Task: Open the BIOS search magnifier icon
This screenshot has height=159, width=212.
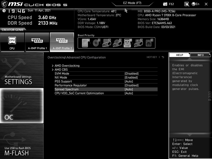Action: point(187,4)
